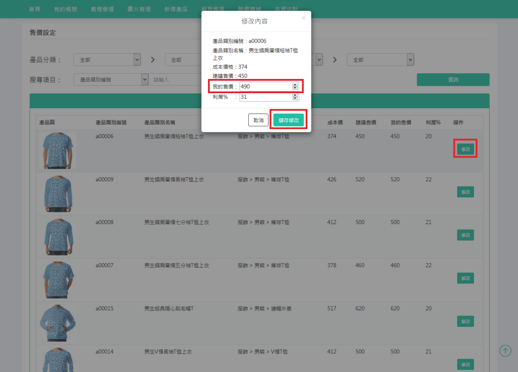The width and height of the screenshot is (518, 372).
Task: Click the scroll-to-top circular arrow icon
Action: click(505, 351)
